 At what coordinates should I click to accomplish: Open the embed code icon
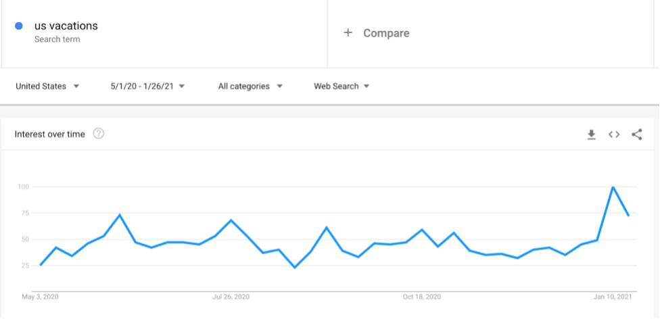click(614, 134)
